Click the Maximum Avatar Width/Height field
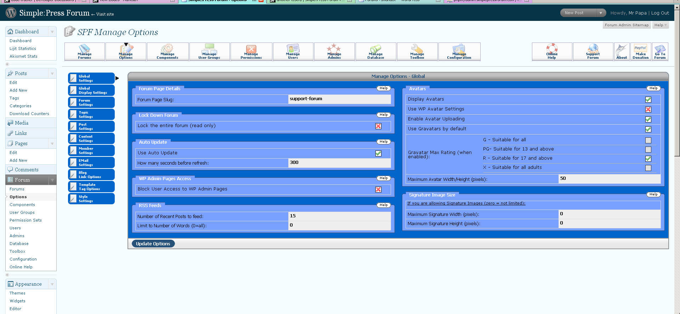680x314 pixels. 609,179
